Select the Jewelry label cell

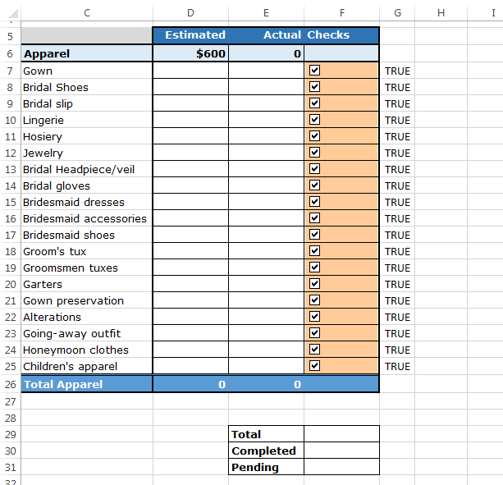(x=87, y=153)
